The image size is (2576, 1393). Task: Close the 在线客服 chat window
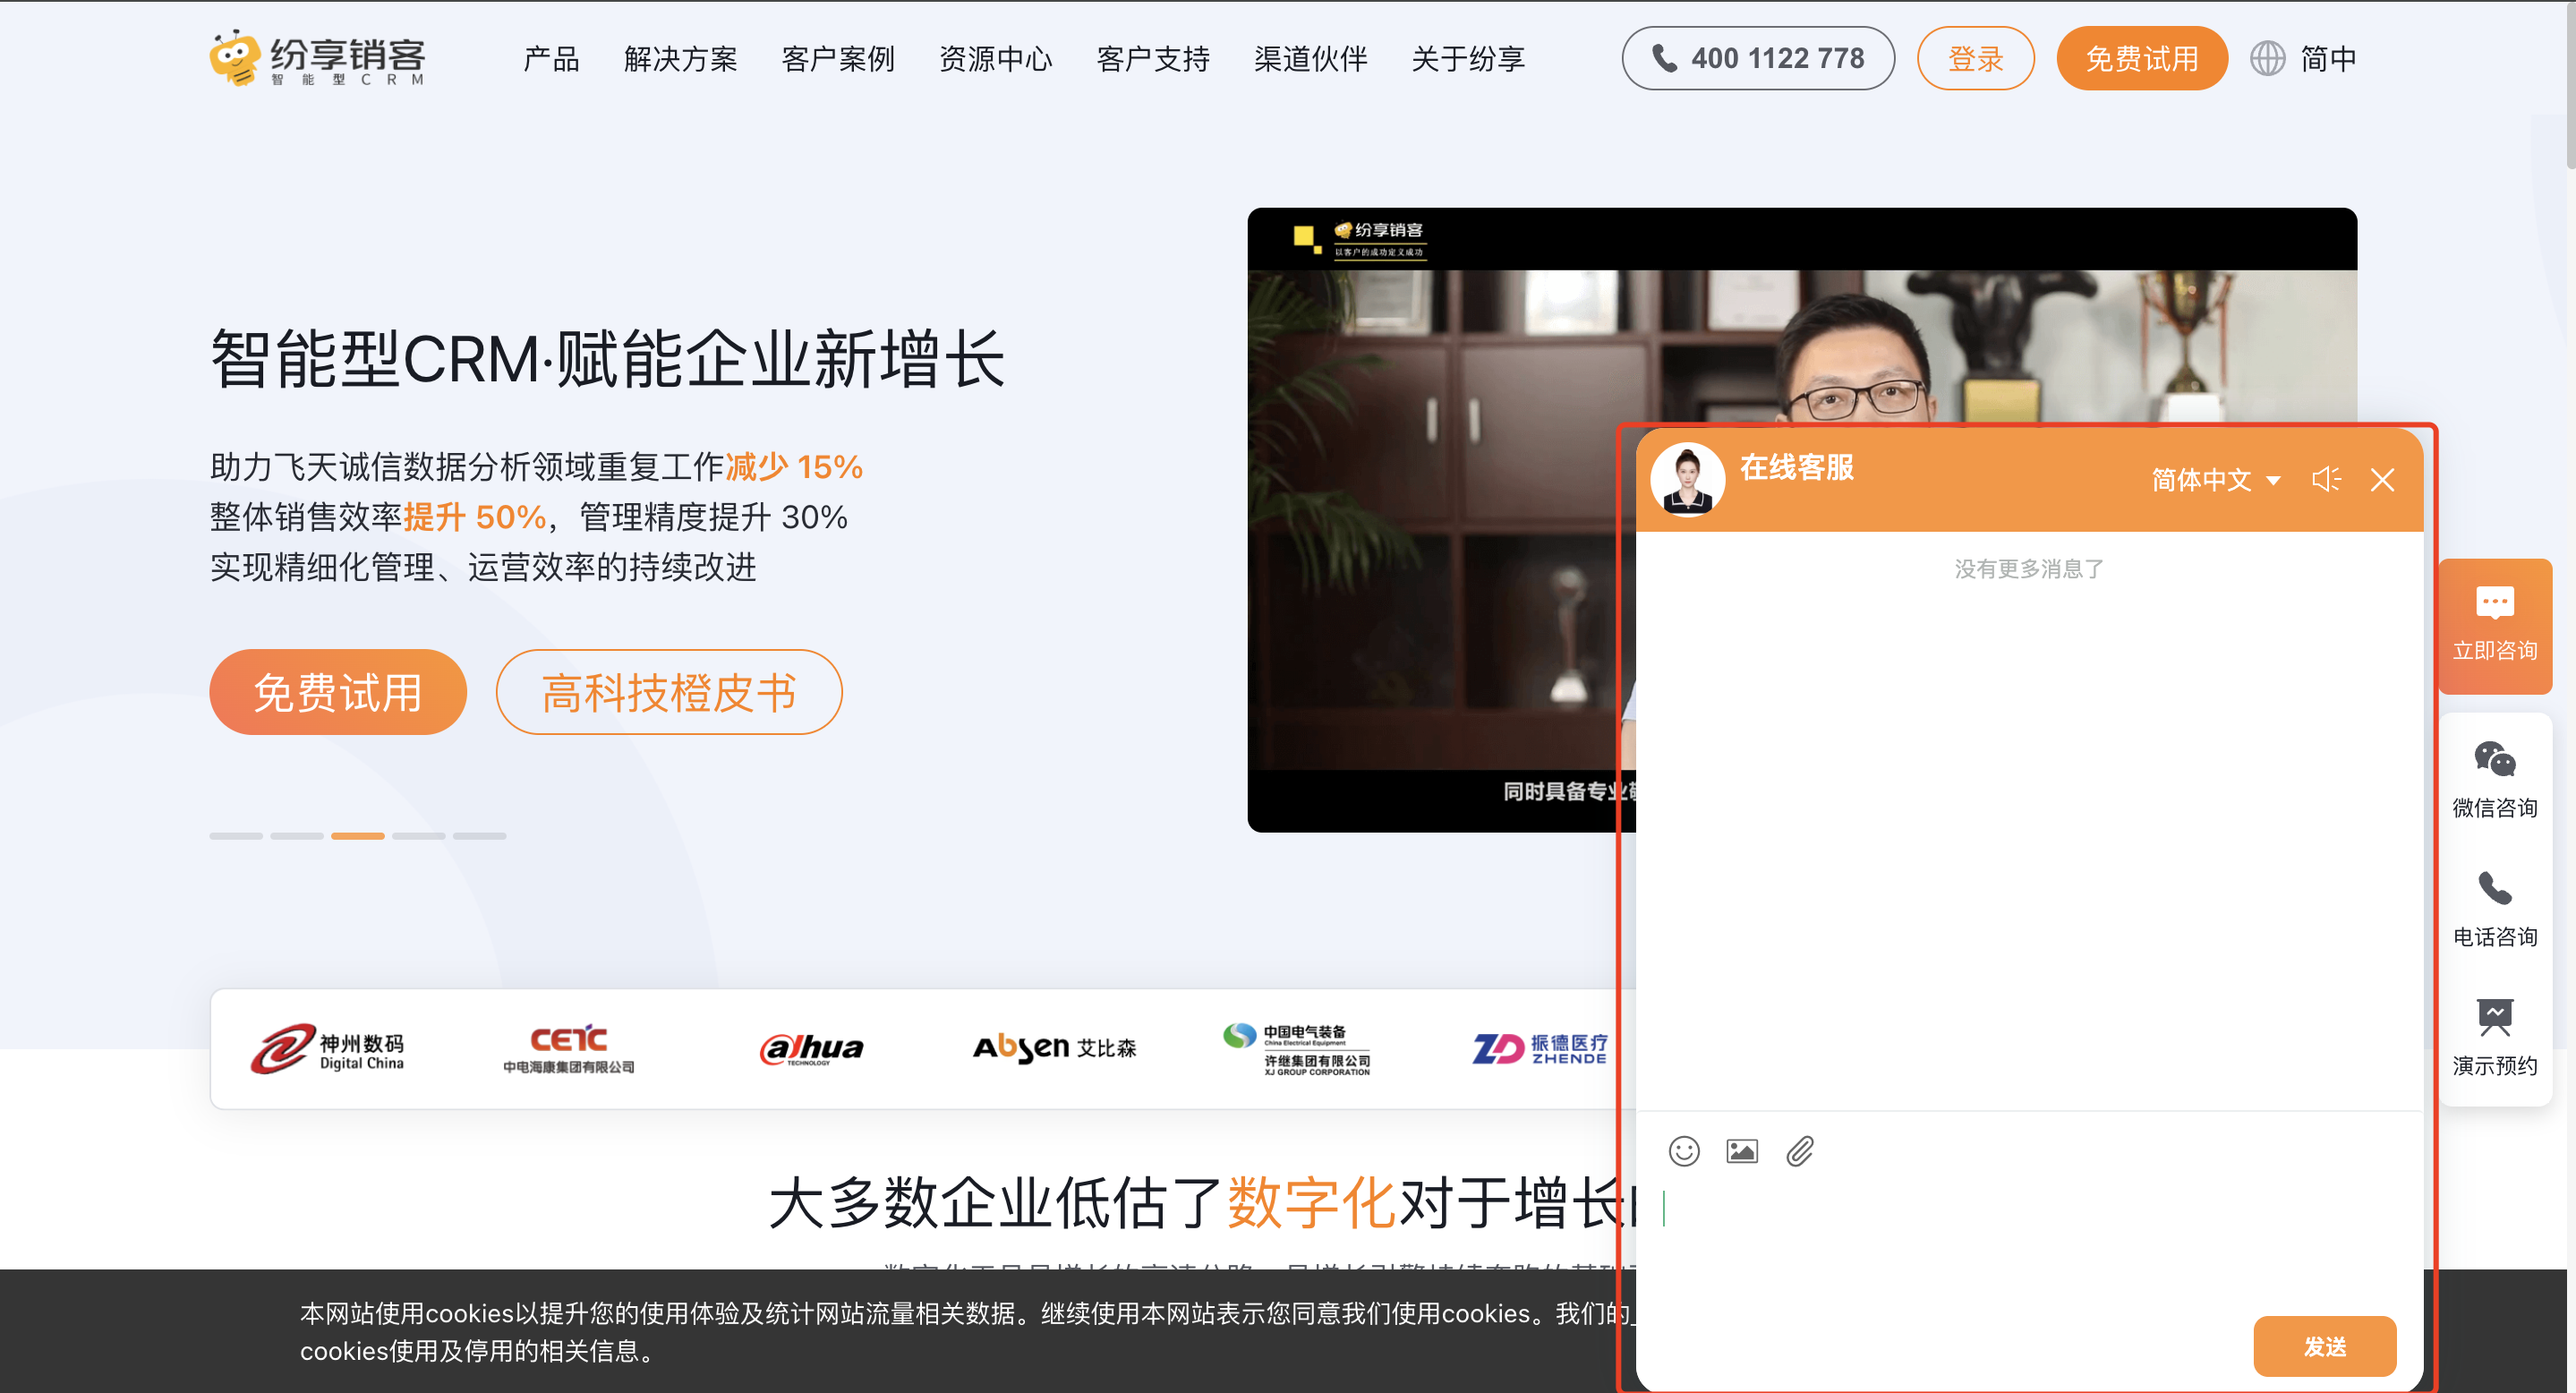tap(2382, 480)
